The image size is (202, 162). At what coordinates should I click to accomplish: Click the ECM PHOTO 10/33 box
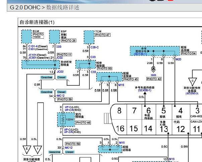click(x=38, y=36)
